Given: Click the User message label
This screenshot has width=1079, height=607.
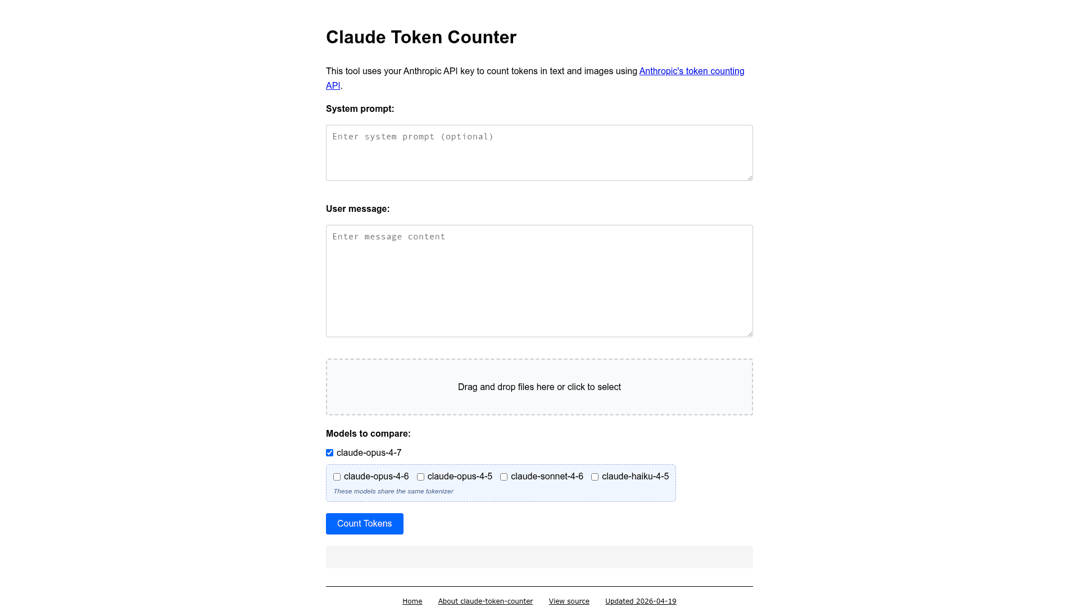Looking at the screenshot, I should coord(357,209).
